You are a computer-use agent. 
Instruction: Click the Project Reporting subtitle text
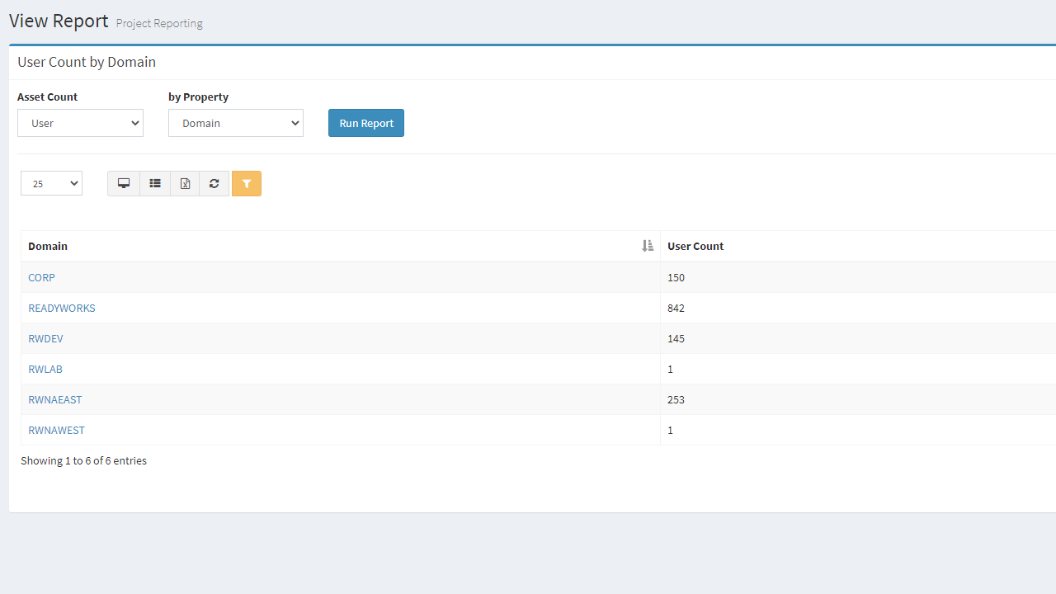(x=159, y=23)
